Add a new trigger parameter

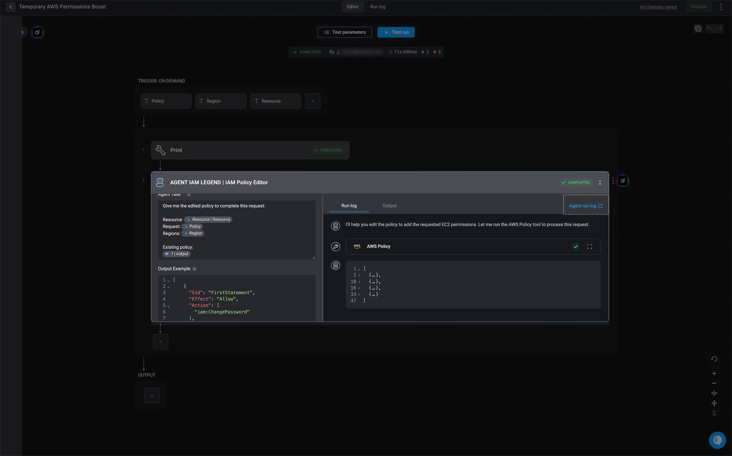click(x=313, y=101)
